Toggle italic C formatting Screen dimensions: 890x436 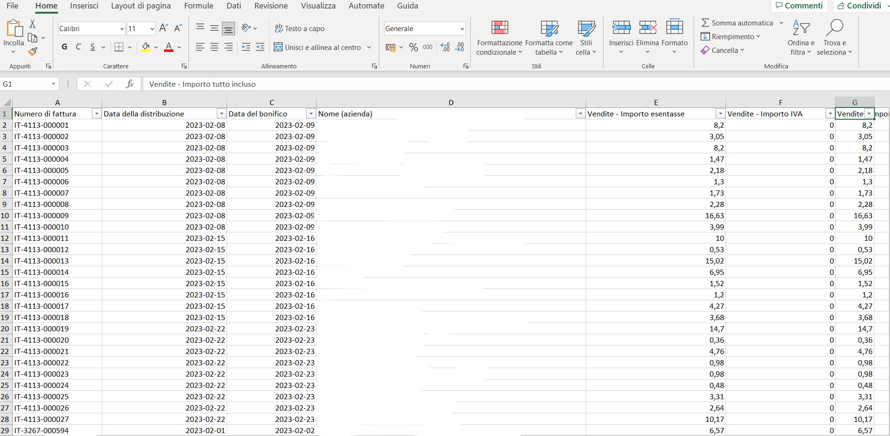[79, 47]
